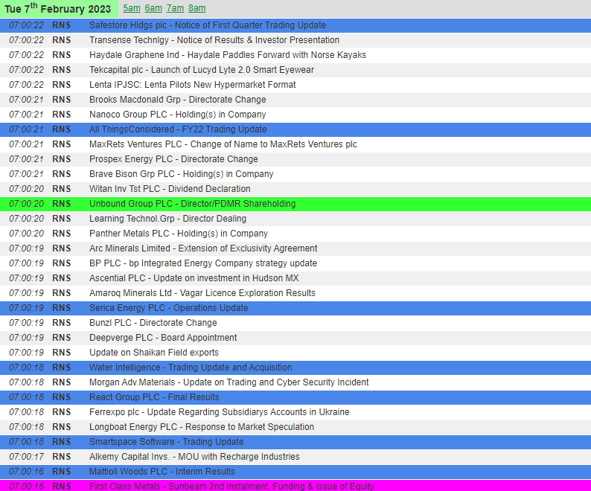591x491 pixels.
Task: Open Arc Minerals Extension of Exclusivity Agreement
Action: click(203, 248)
